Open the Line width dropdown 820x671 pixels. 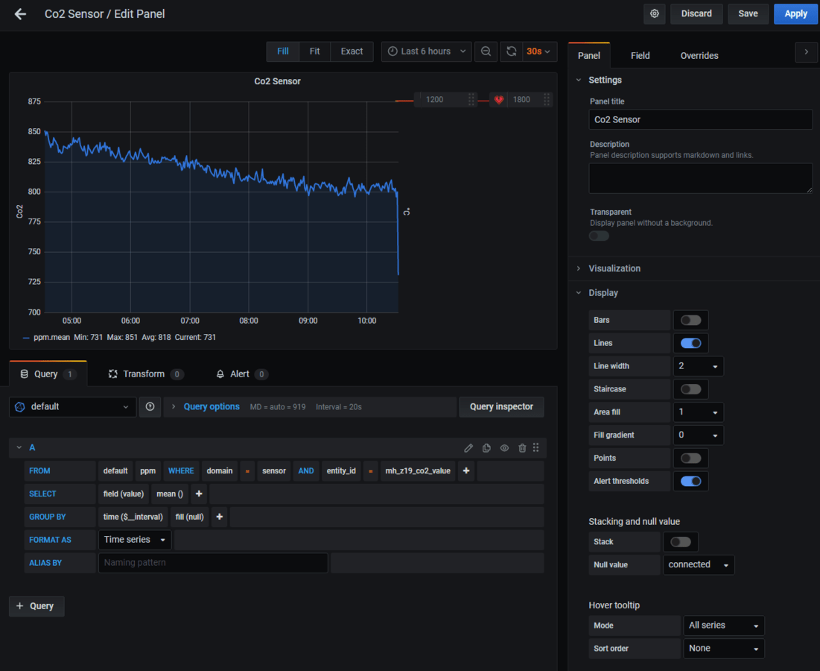[x=698, y=367]
